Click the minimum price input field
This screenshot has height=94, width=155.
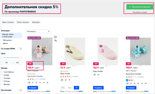pos(6,62)
